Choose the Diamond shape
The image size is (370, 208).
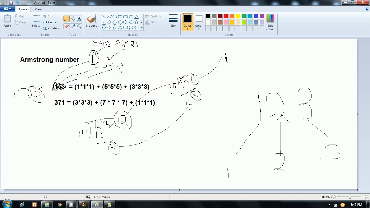tap(109, 22)
